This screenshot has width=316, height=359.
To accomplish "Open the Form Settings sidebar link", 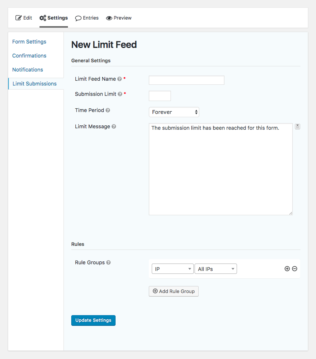I will (30, 42).
